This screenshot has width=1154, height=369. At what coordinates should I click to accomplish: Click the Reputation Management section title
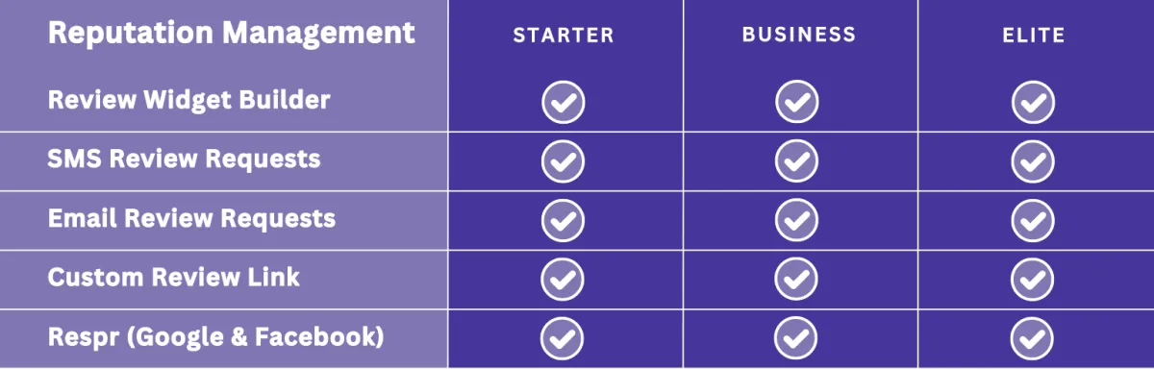232,34
